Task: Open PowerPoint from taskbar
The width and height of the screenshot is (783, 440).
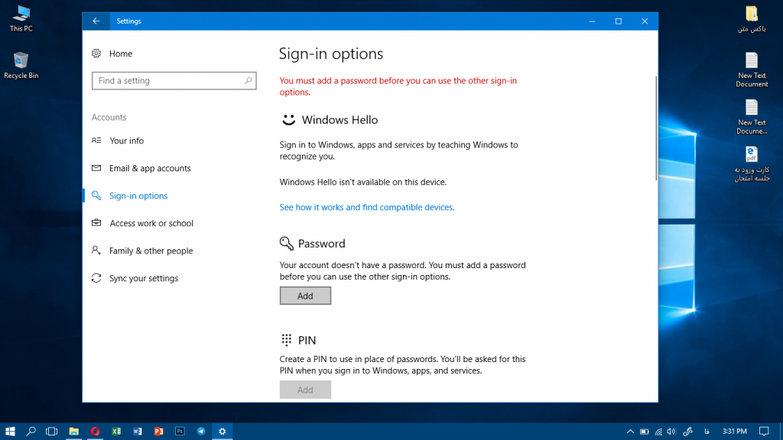Action: click(x=159, y=431)
